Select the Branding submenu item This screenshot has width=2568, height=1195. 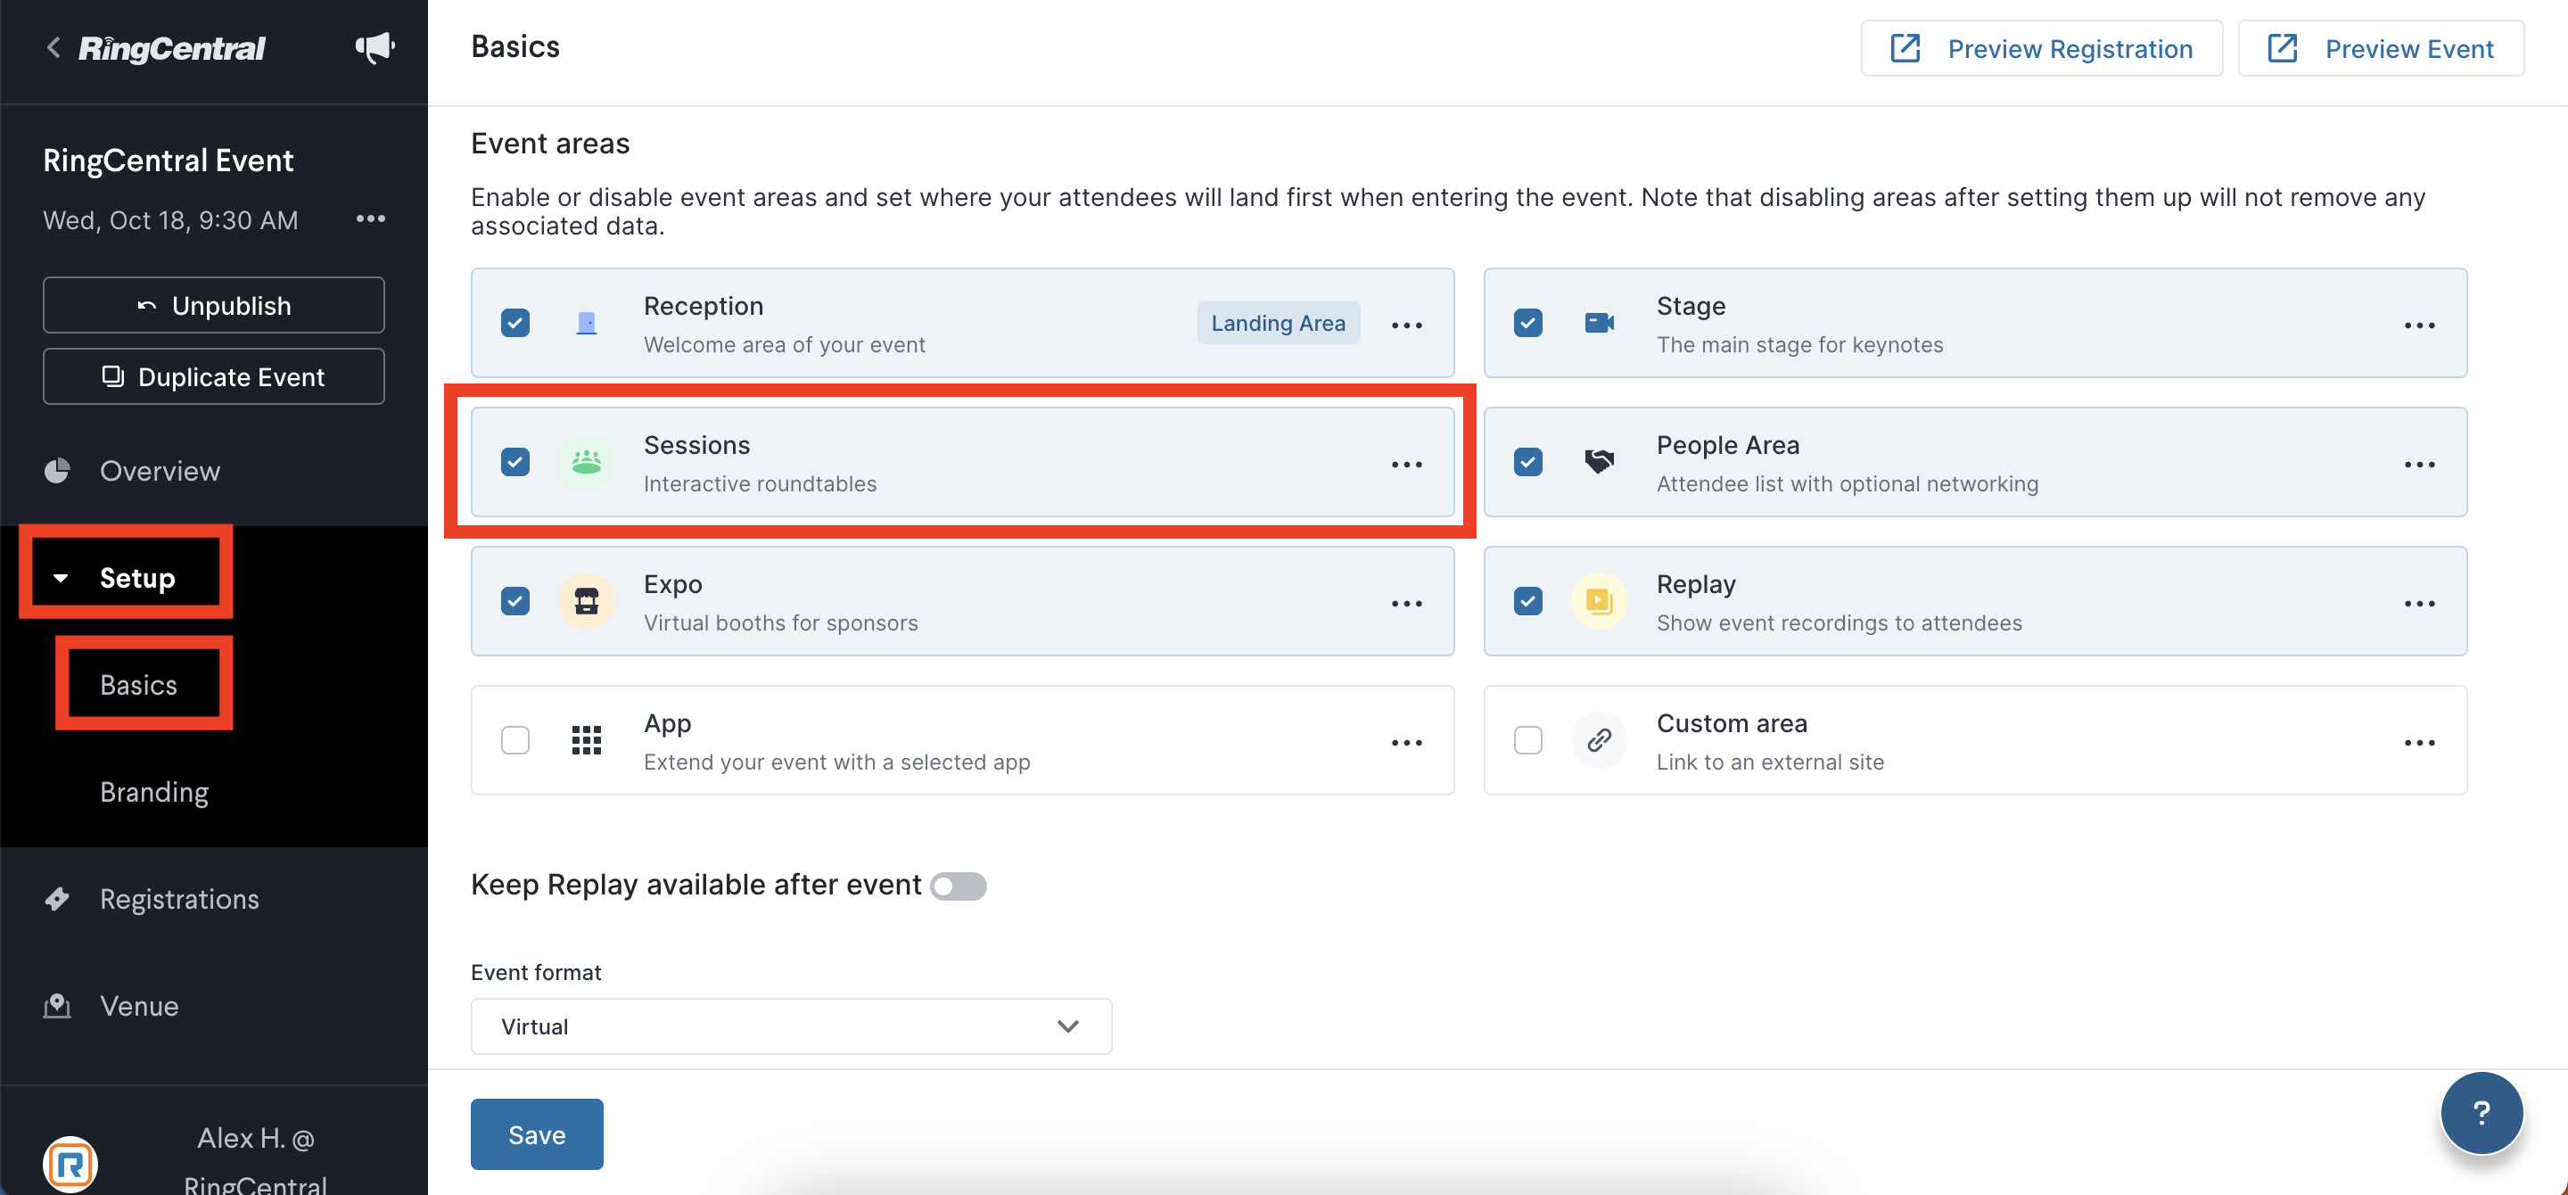(x=154, y=792)
